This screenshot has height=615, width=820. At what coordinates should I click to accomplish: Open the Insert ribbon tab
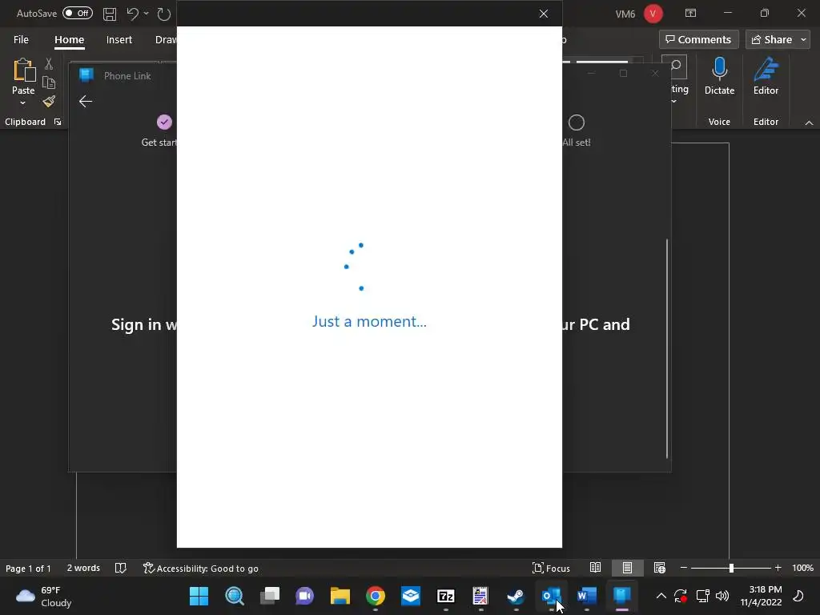coord(119,40)
